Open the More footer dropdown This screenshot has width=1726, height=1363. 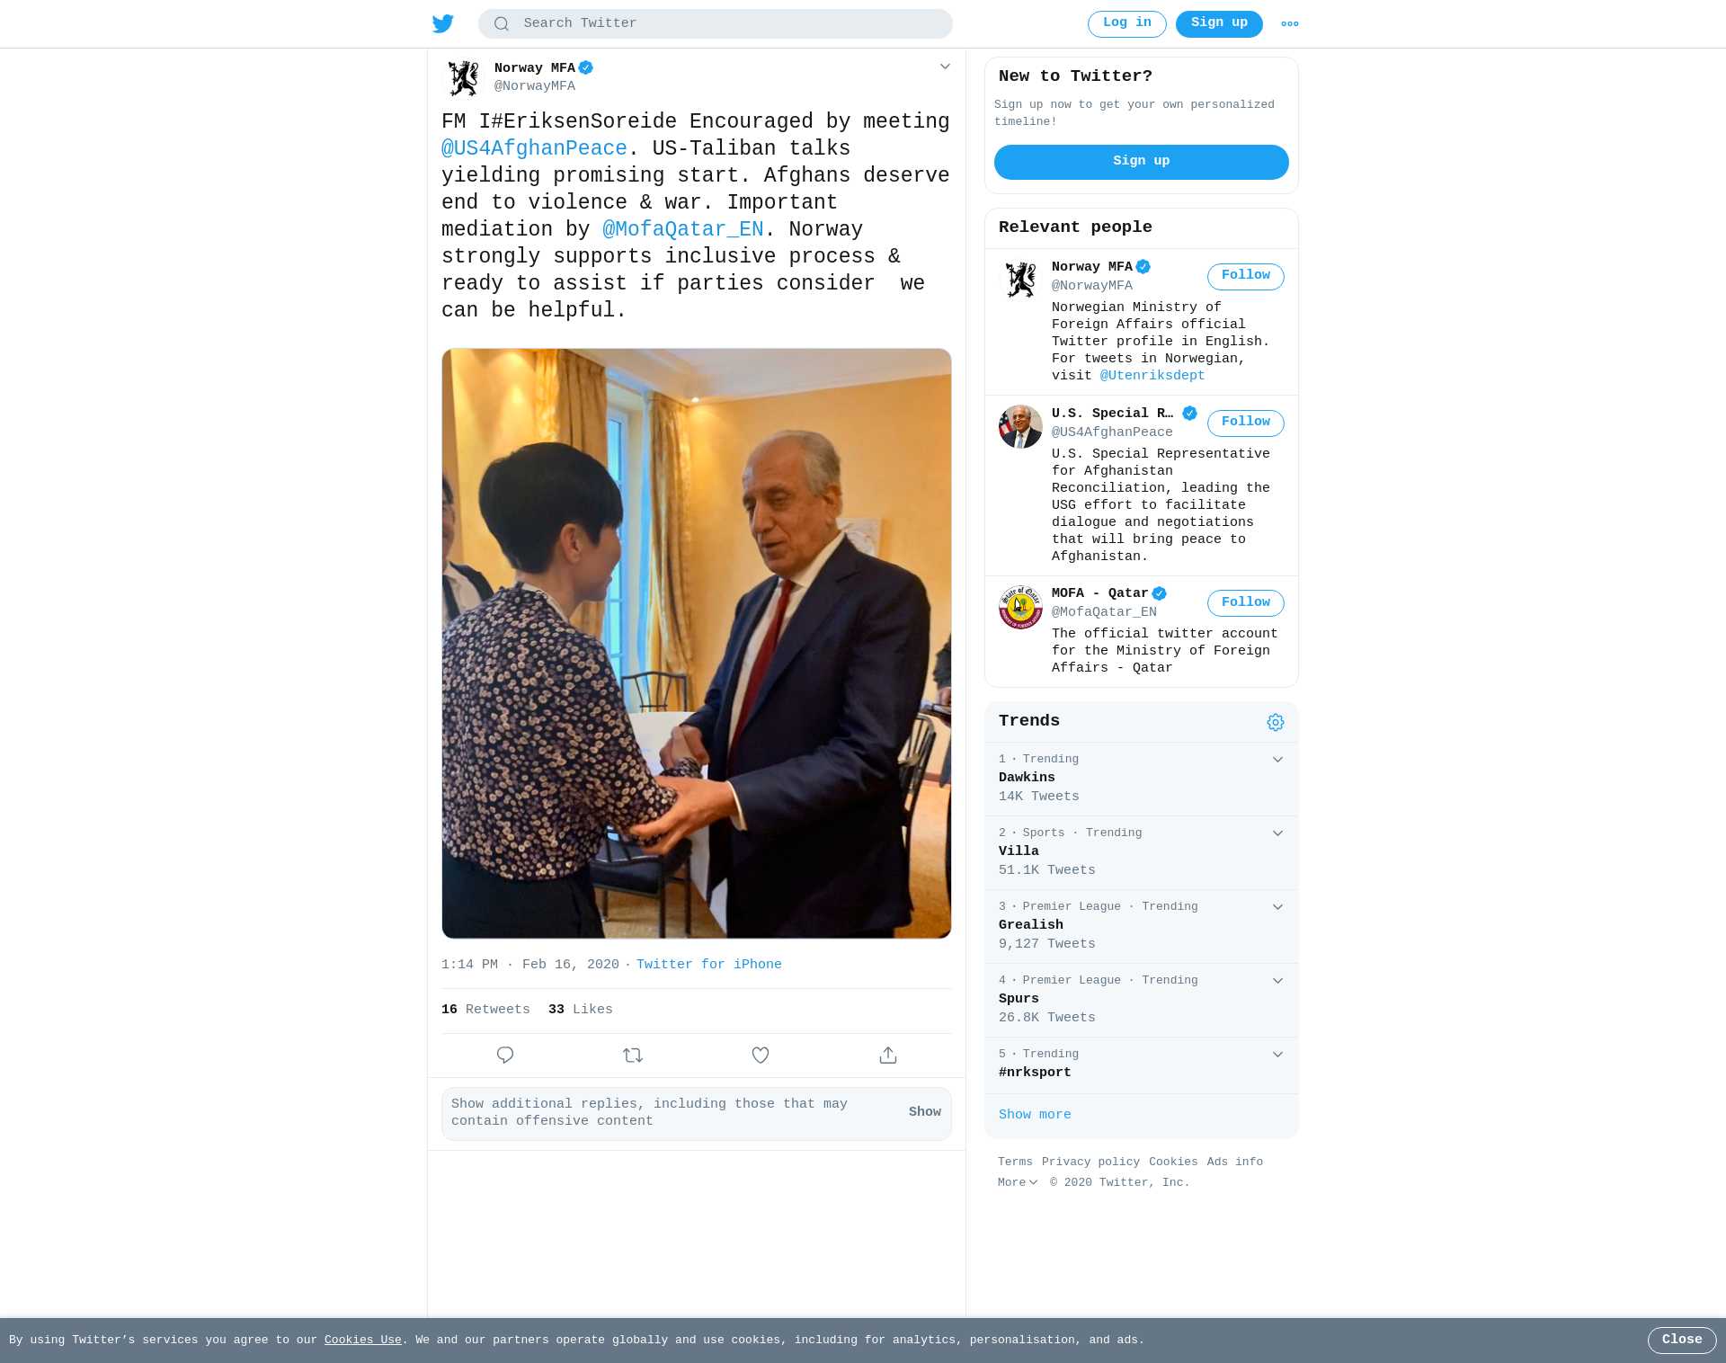(1018, 1183)
